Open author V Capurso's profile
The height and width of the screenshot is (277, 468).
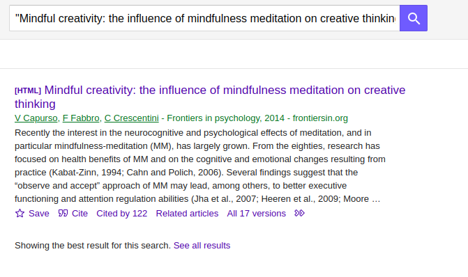pos(36,118)
